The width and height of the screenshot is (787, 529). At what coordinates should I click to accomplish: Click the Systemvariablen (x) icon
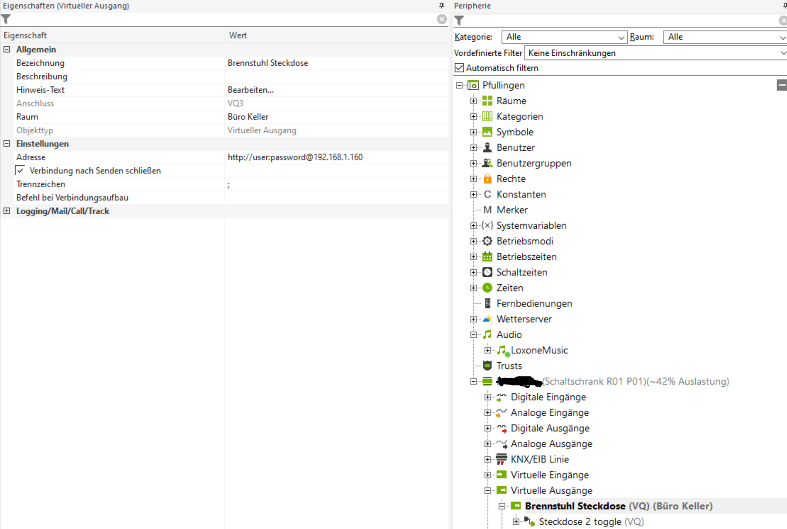tap(487, 225)
